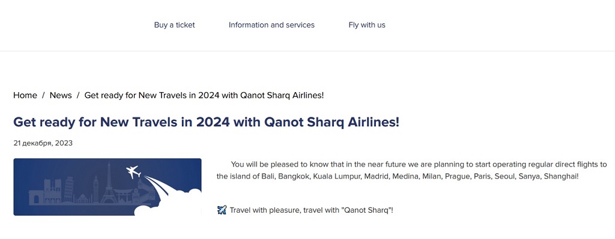Open the Buy a ticket menu
This screenshot has width=615, height=239.
[x=174, y=25]
